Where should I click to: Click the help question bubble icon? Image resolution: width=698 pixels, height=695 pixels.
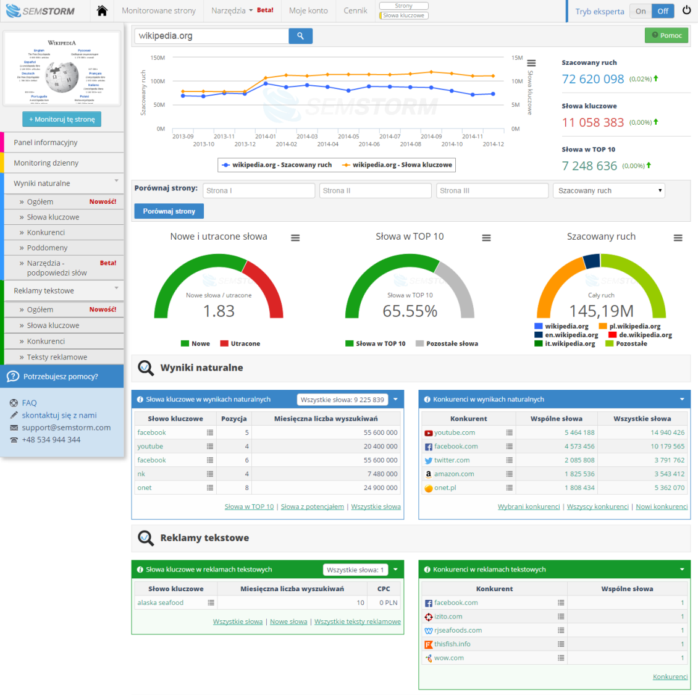[13, 377]
